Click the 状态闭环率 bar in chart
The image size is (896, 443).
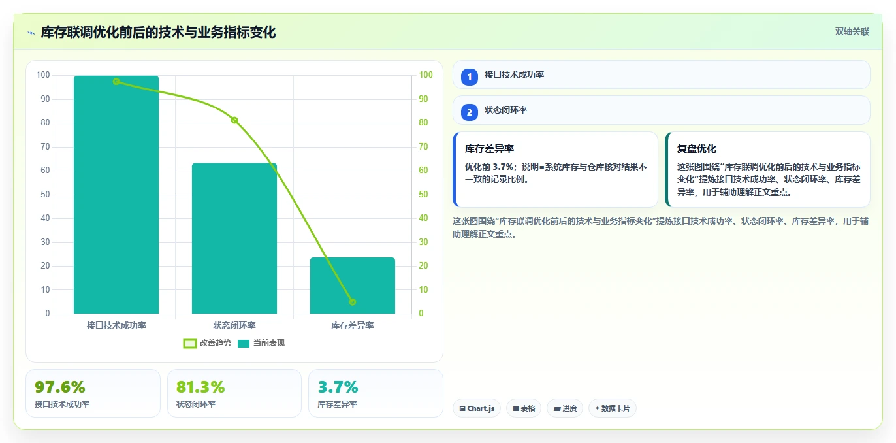[x=234, y=238]
